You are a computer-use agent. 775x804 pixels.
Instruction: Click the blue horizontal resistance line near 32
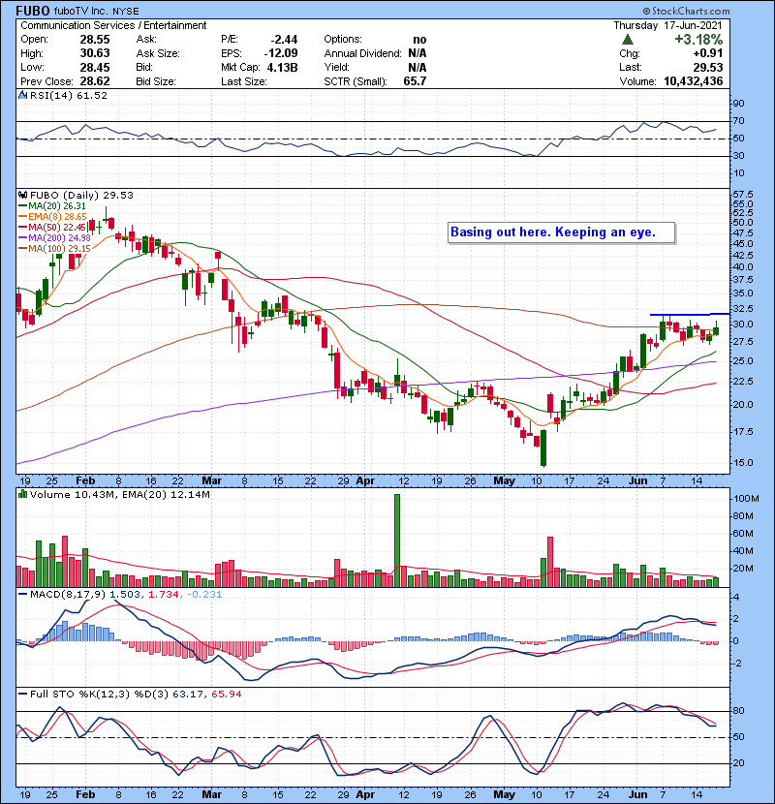tap(690, 314)
